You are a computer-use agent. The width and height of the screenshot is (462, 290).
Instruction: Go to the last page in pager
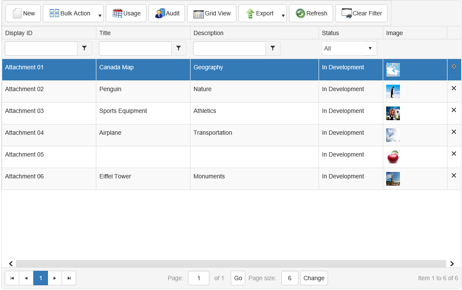point(69,278)
